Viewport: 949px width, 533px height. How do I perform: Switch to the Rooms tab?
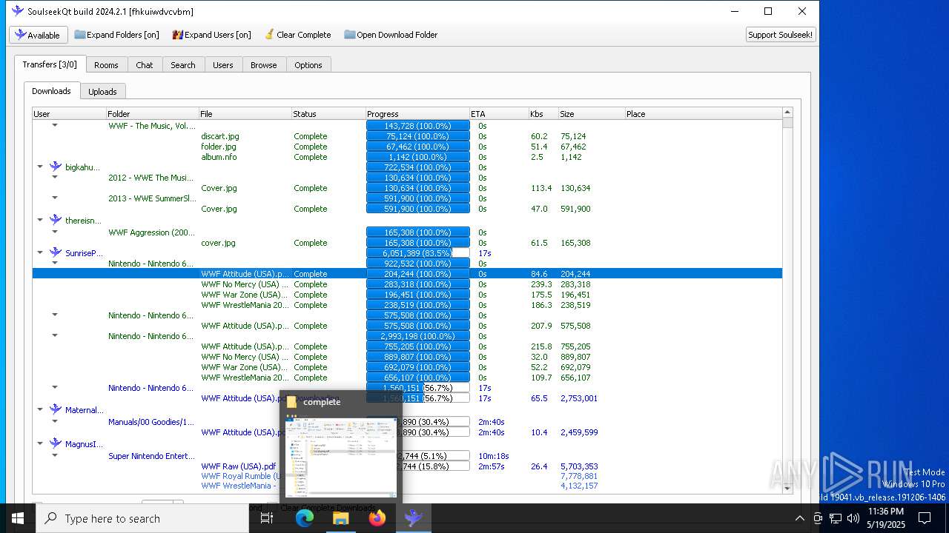[106, 65]
